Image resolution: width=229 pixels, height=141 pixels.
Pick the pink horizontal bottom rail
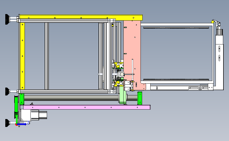tap(87, 107)
